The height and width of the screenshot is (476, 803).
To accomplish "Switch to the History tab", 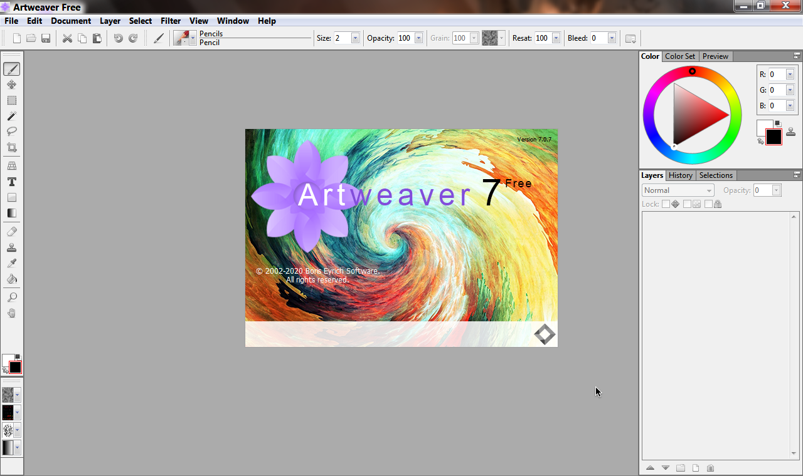I will [681, 175].
